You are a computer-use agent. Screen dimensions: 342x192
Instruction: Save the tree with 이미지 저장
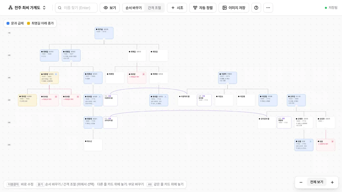point(234,8)
